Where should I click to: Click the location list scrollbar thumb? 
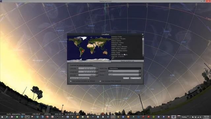coord(143,39)
